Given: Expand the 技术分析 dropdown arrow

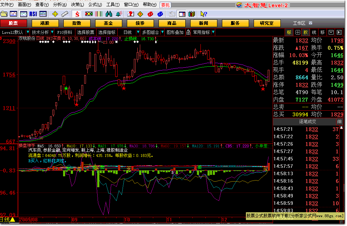Looking at the screenshot, I should 52,32.
